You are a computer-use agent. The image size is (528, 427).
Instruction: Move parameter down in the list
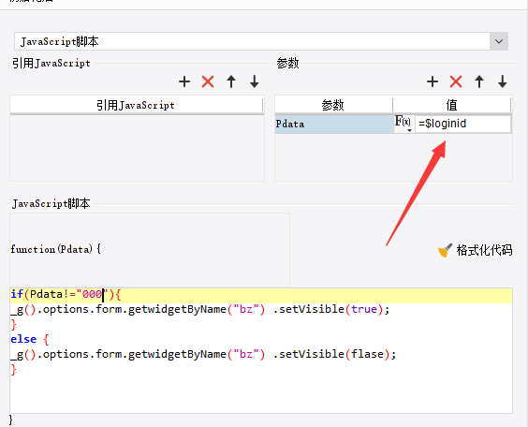503,81
